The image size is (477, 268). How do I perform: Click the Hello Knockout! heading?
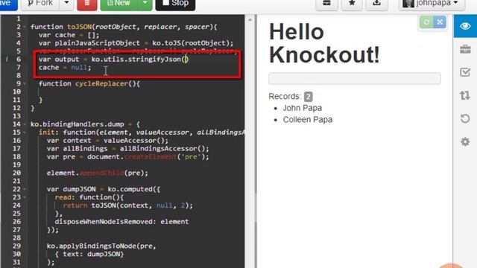tap(324, 43)
